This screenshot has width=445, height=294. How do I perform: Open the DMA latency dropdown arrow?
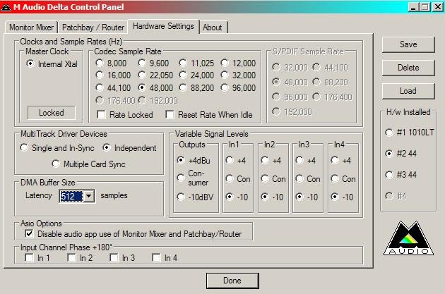click(88, 196)
